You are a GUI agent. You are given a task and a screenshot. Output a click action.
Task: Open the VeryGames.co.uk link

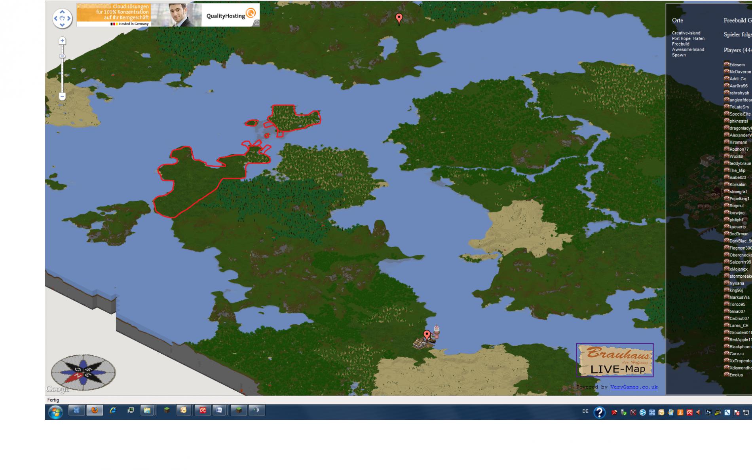pos(634,387)
